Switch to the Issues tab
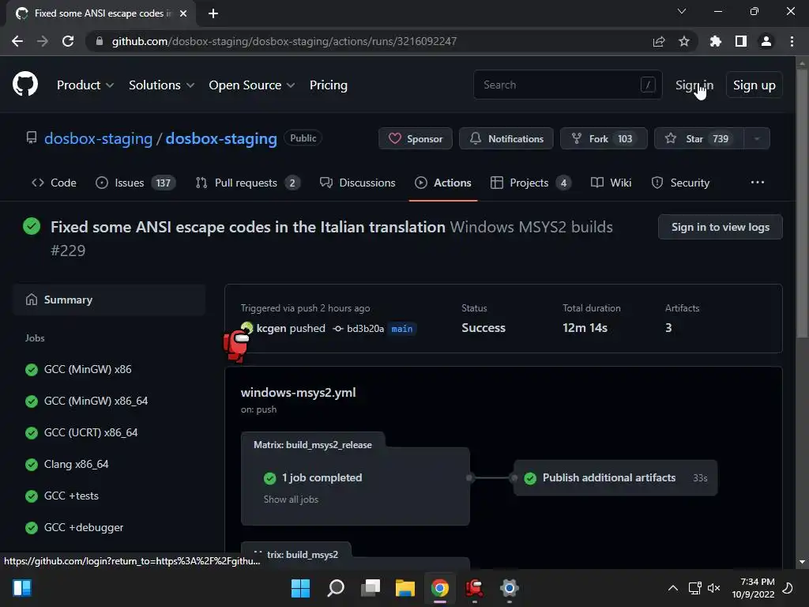Viewport: 809px width, 607px height. pyautogui.click(x=136, y=183)
